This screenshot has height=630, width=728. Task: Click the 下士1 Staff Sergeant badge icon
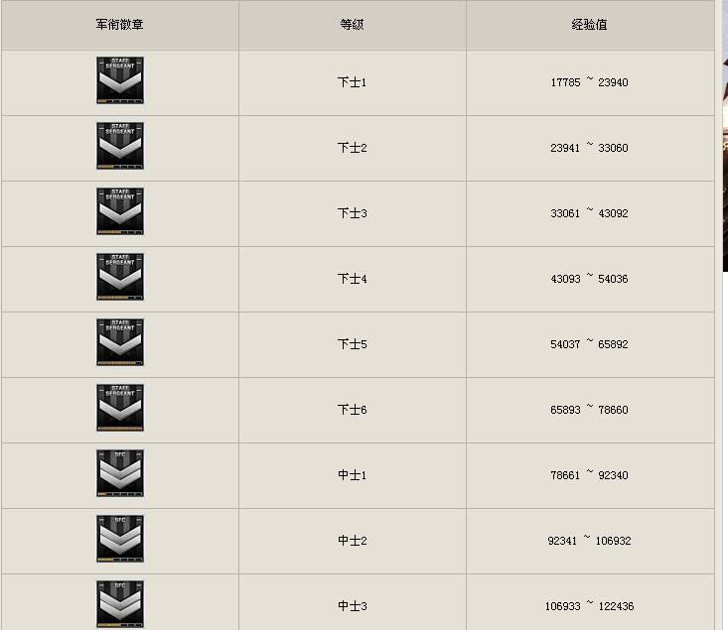(120, 80)
